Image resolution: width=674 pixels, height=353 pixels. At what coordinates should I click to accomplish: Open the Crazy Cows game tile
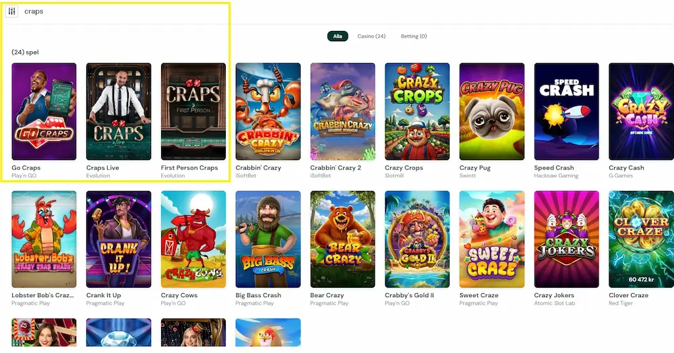pos(193,239)
